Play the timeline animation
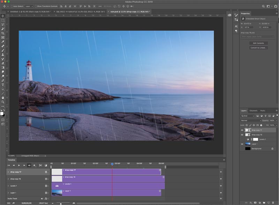 [19, 165]
